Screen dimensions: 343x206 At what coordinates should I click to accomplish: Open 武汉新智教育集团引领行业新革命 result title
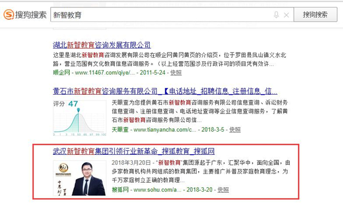134,151
